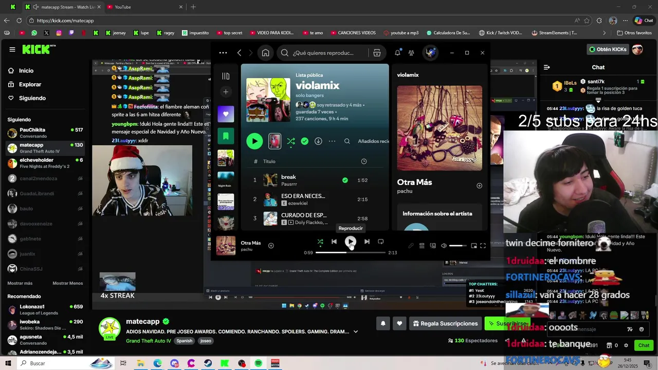
Task: Switch to YouTube browser tab
Action: (144, 7)
